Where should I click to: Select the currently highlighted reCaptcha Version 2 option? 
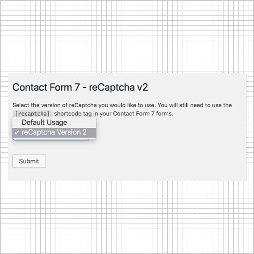(54, 132)
